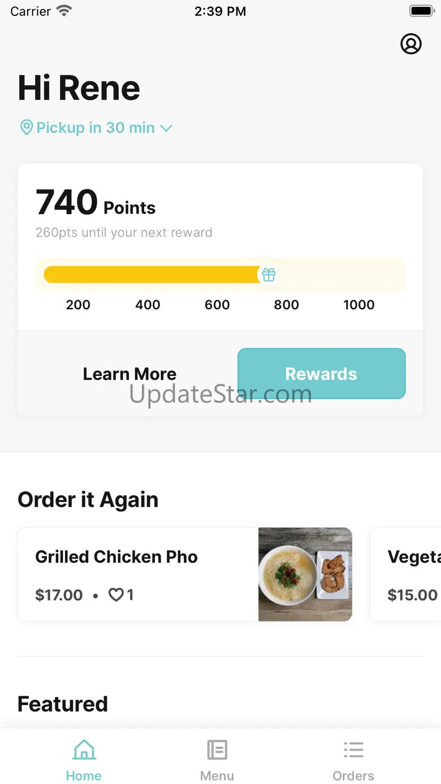Screen dimensions: 441x784
Task: Select the Grilled Chicken Pho card title
Action: [116, 557]
